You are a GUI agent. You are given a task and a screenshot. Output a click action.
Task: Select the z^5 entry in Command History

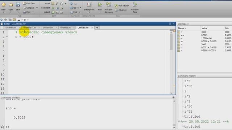187,81
